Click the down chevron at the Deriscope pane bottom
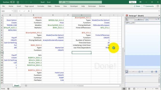Viewport: 161px width, 90px height. [159, 86]
